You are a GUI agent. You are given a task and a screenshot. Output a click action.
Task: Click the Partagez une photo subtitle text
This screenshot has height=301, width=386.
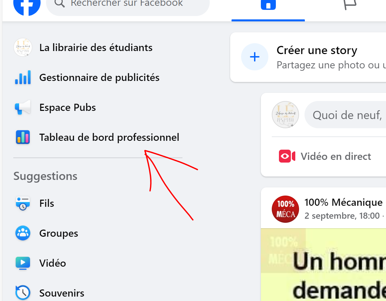click(x=331, y=65)
